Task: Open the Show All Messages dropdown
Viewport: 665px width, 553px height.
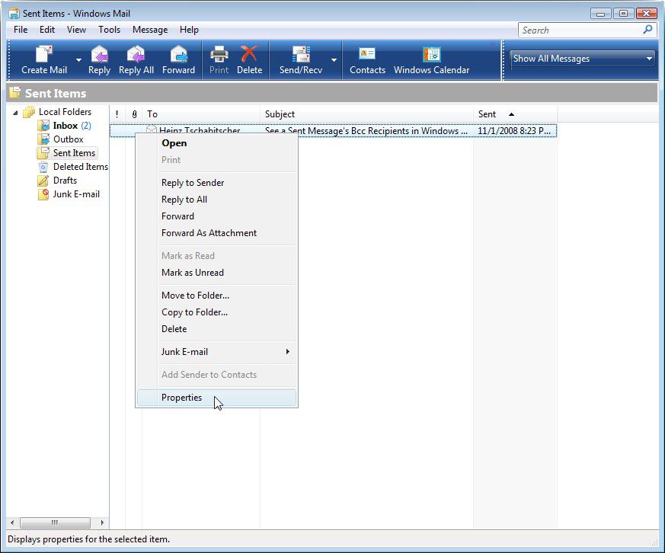Action: [582, 59]
